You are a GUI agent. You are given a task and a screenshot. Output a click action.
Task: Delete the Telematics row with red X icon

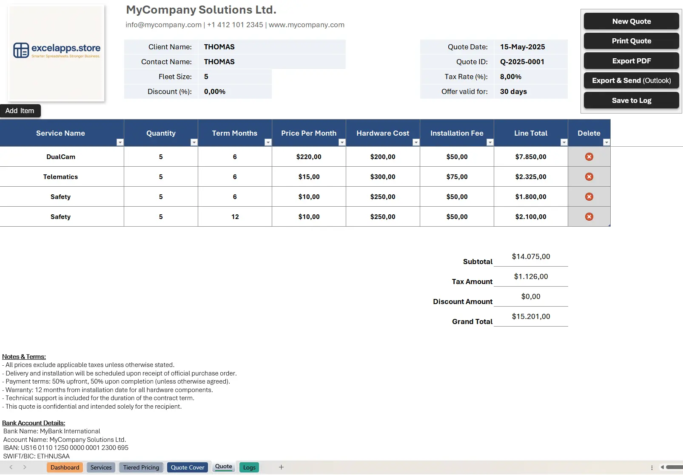pyautogui.click(x=589, y=177)
